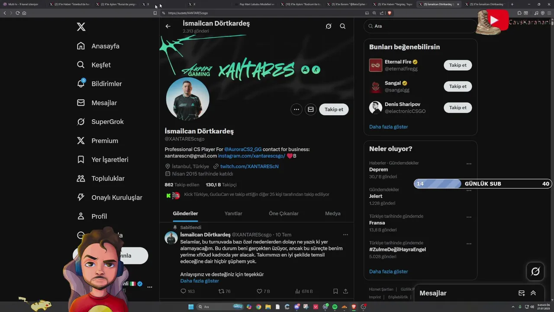Open Chrome from taskbar

tap(258, 307)
